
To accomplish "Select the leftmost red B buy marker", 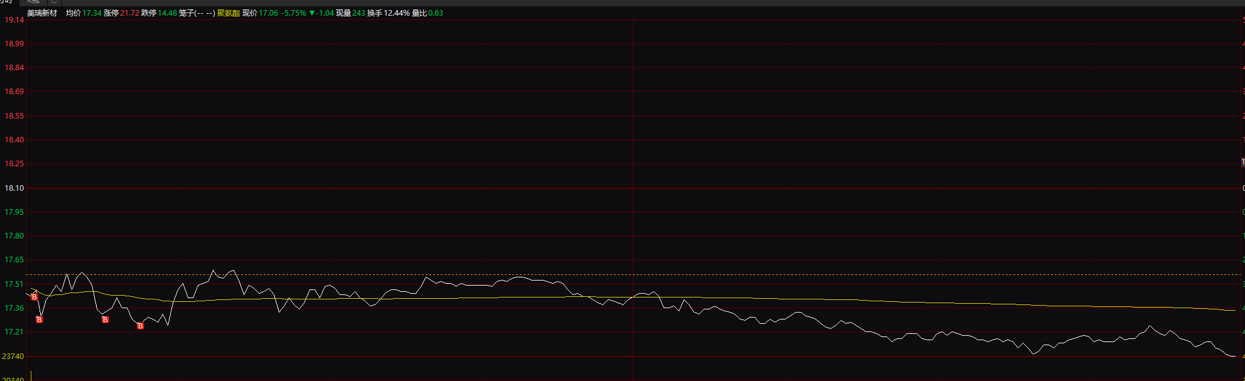I will [34, 297].
